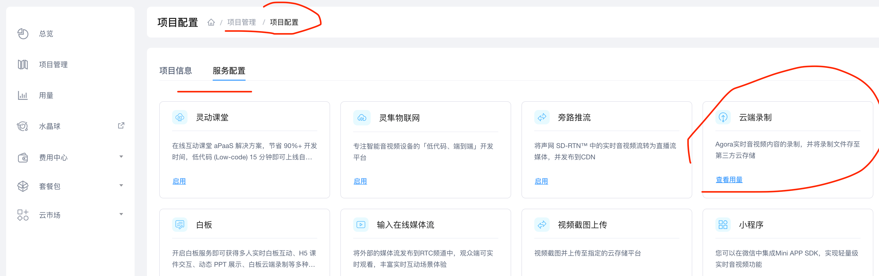The height and width of the screenshot is (276, 879).
Task: Expand the 费用中心 sidebar menu
Action: click(121, 157)
